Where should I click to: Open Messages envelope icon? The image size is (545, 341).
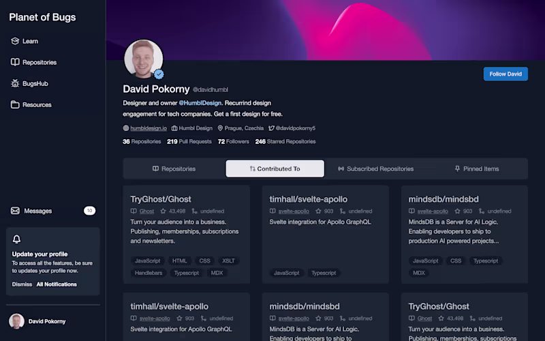point(15,211)
